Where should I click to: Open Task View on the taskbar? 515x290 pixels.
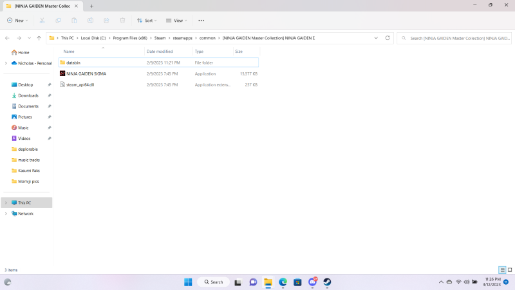[238, 282]
